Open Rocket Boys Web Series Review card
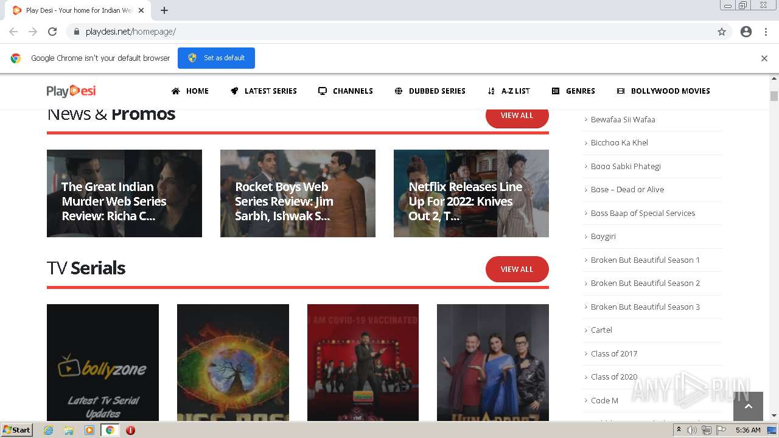 point(298,193)
